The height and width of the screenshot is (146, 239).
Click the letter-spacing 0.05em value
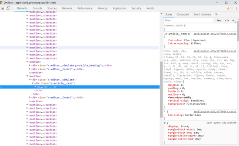[196, 43]
